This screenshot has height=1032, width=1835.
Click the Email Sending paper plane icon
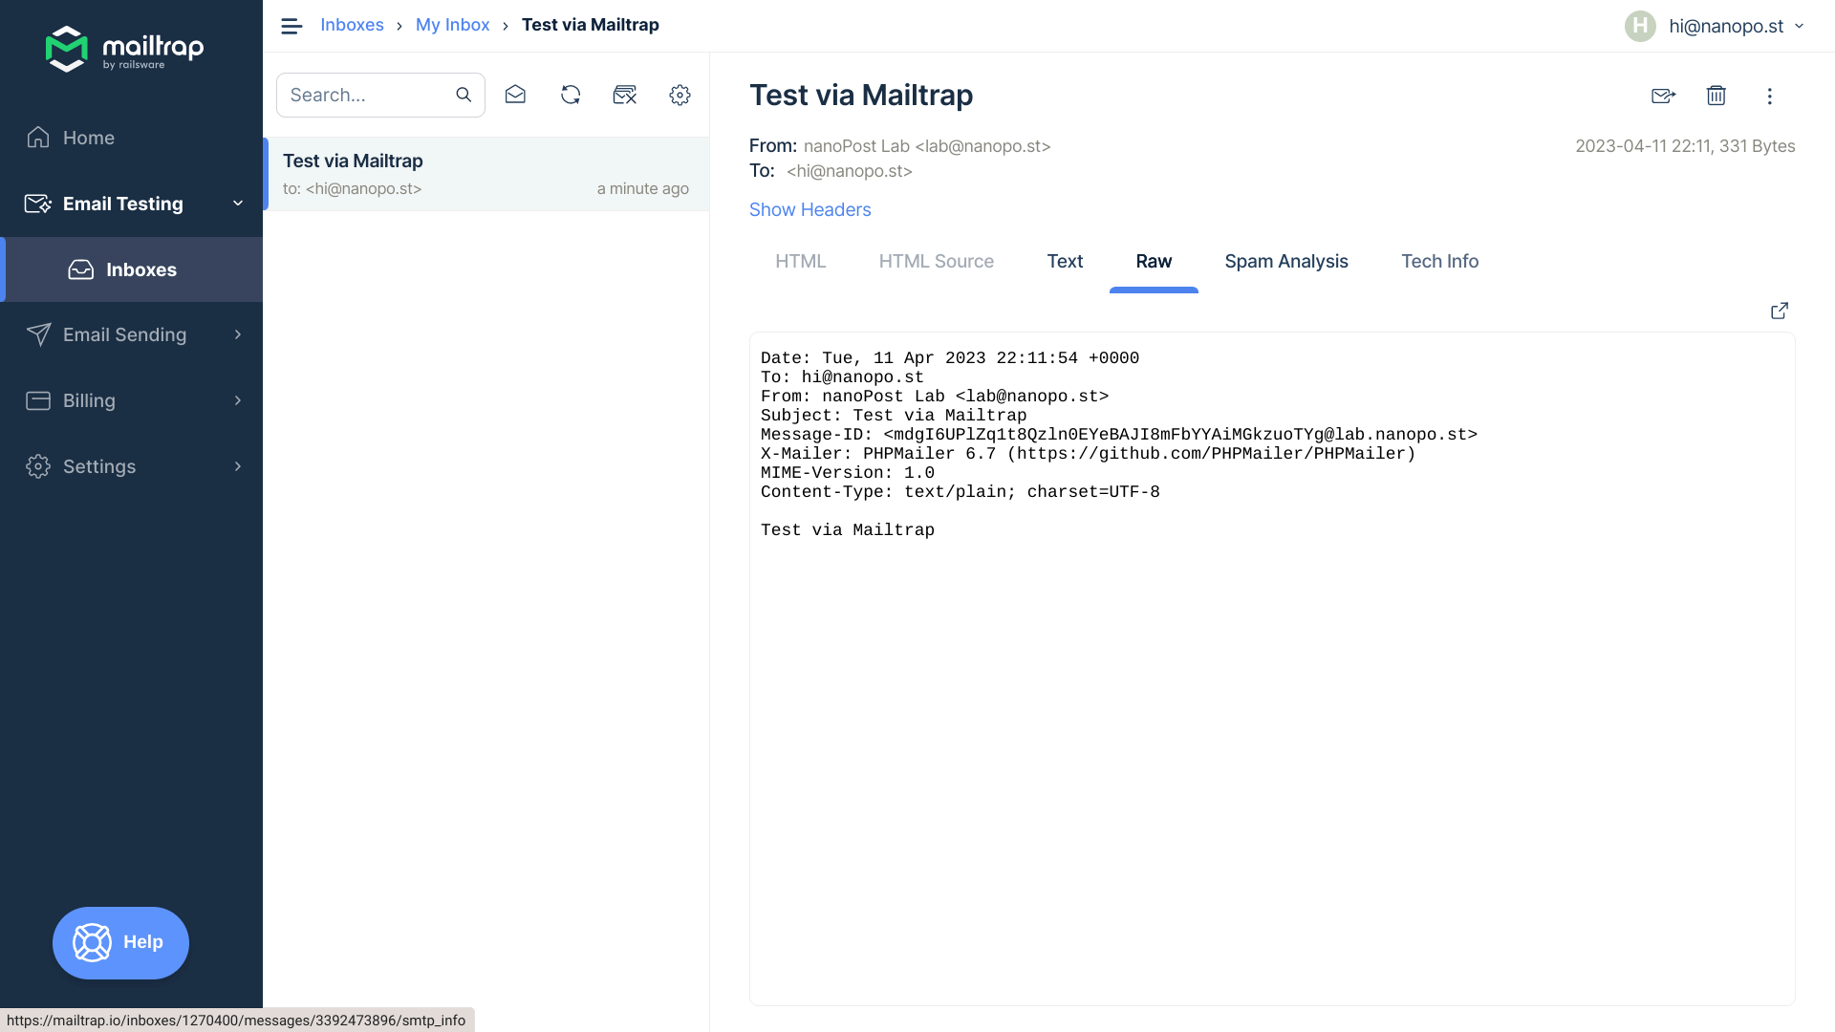[x=38, y=334]
